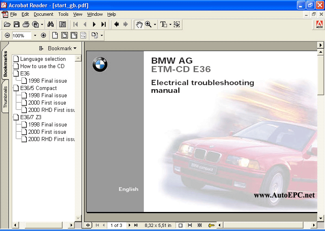
Task: Click the Rotate View icon
Action: coord(95,35)
